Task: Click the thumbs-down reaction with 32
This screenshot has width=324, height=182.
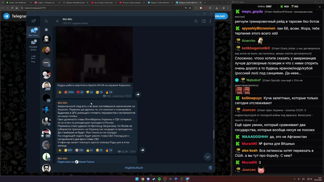Action: (x=89, y=92)
